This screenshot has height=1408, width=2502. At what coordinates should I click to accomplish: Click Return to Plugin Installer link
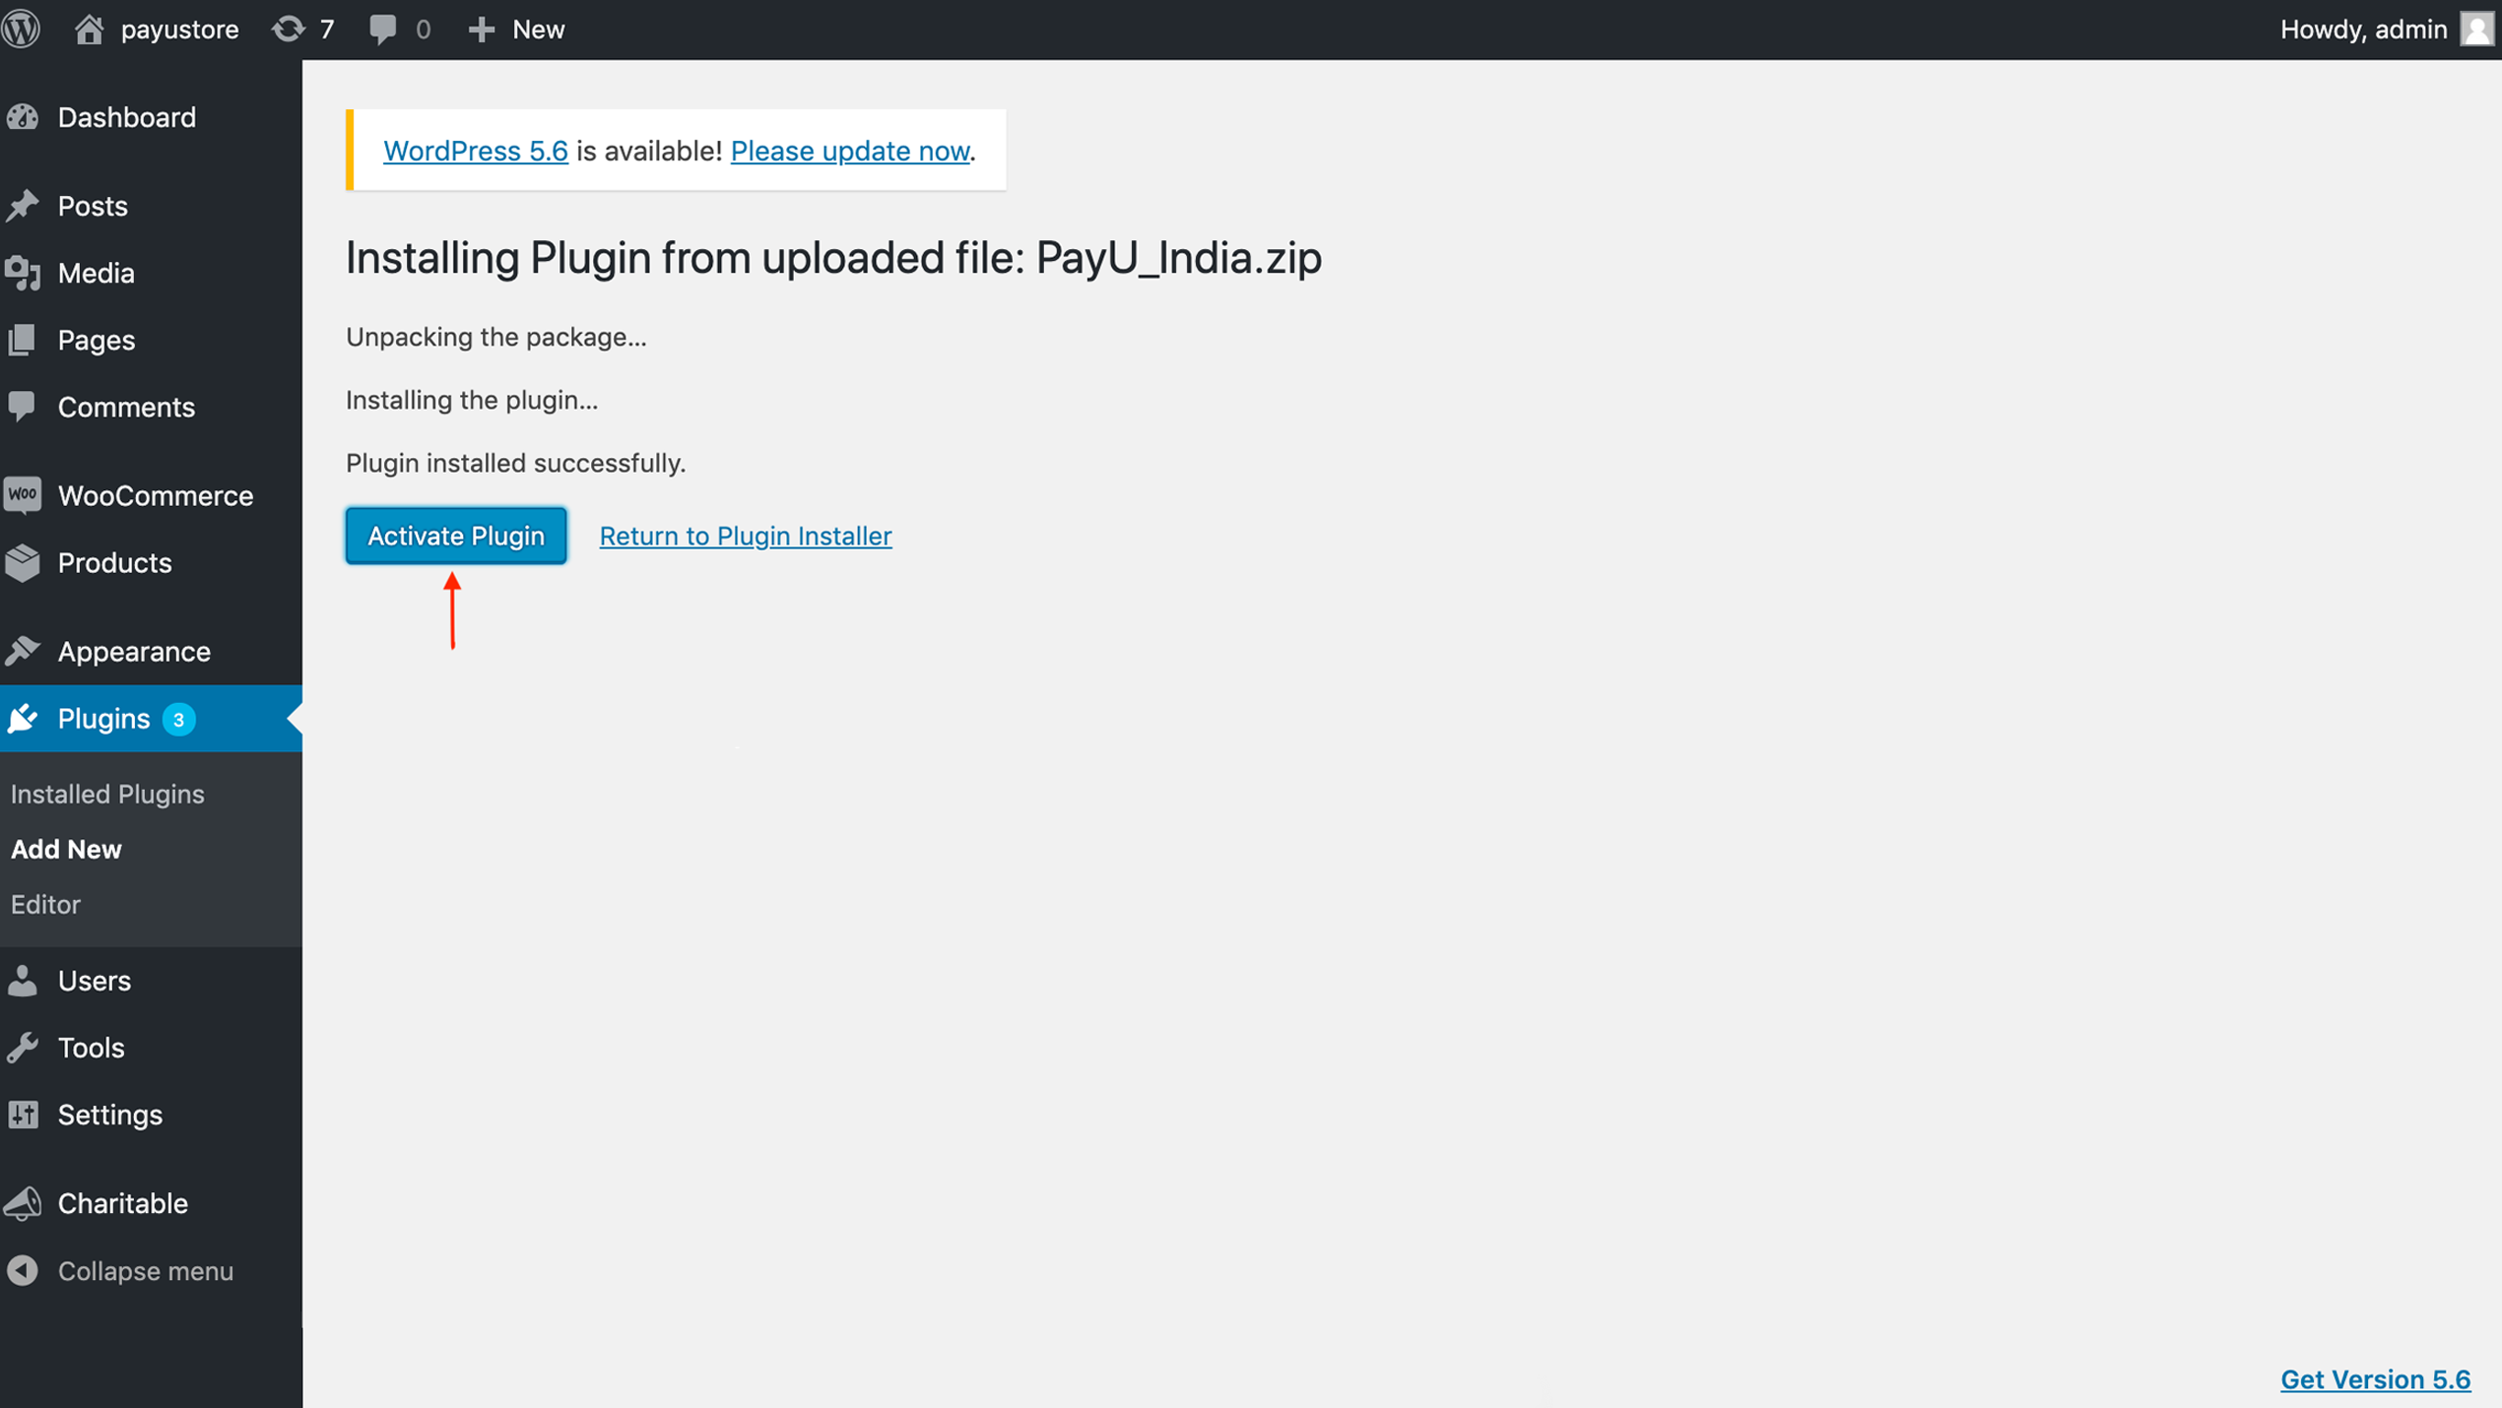click(744, 534)
